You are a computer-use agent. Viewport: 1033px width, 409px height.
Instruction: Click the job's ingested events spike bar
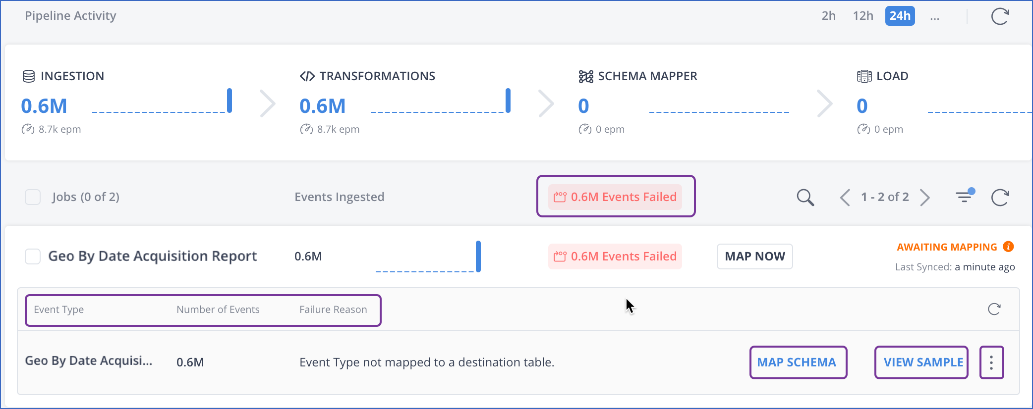click(478, 256)
